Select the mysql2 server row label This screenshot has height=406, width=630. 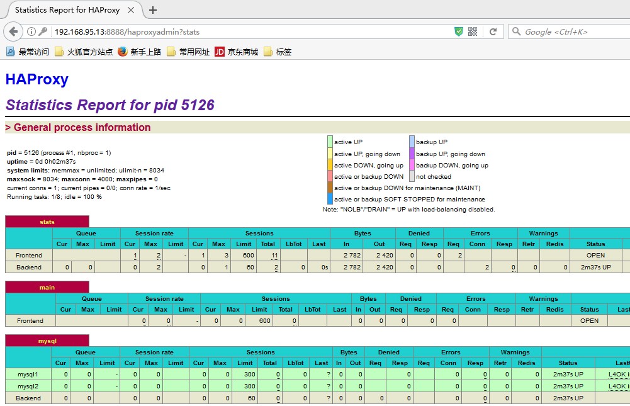click(x=28, y=386)
